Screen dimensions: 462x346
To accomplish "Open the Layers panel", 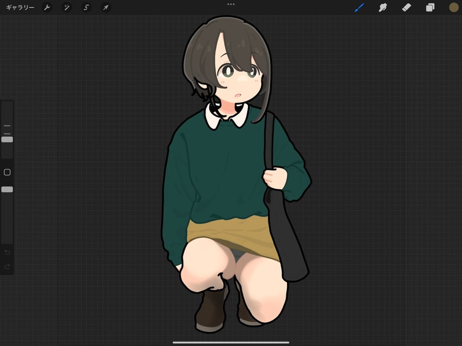I will (430, 8).
